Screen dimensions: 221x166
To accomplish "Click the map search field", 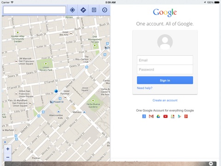I will [35, 10].
